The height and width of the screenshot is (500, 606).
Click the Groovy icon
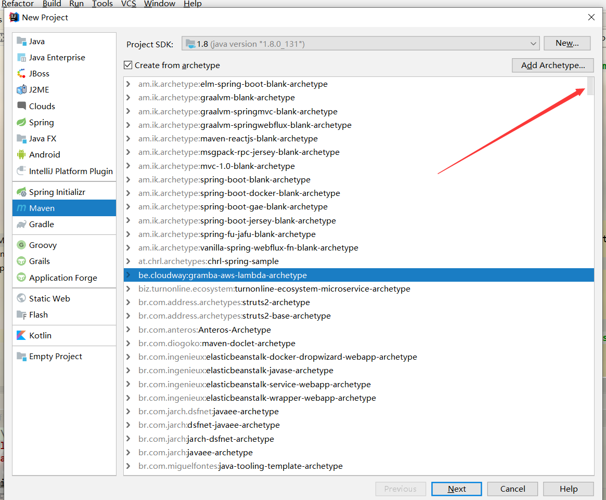point(21,245)
